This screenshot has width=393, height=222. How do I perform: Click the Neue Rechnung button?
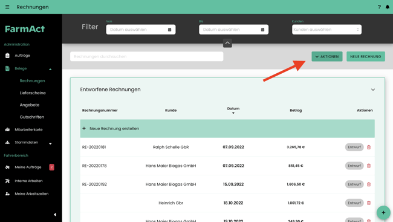point(366,56)
